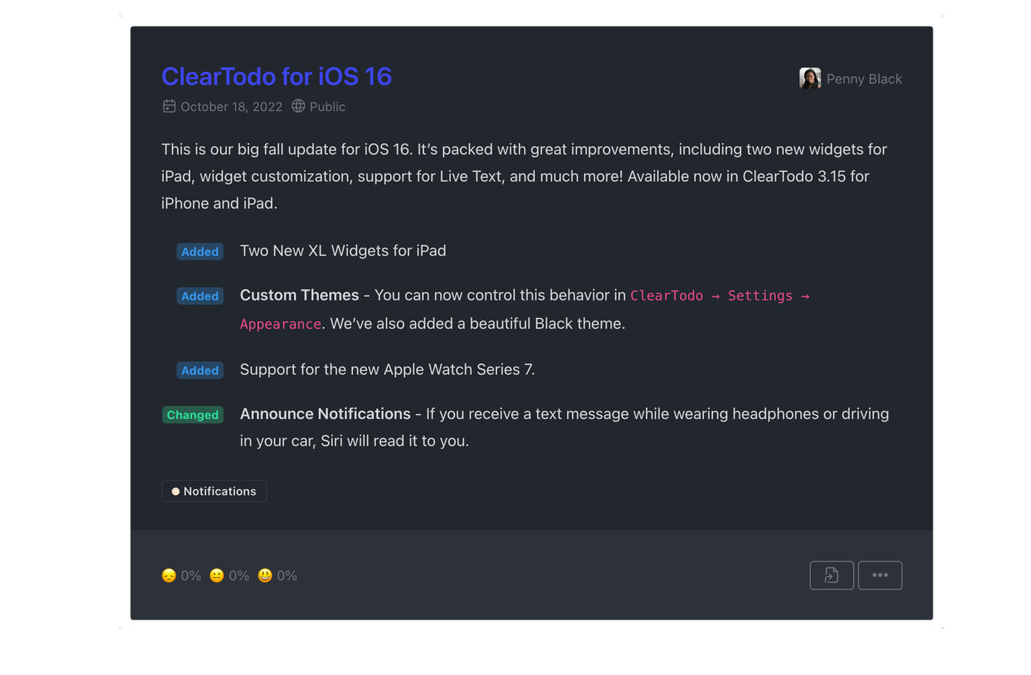The width and height of the screenshot is (1031, 675).
Task: Click the bold 'Custom Themes' heading
Action: 299,295
